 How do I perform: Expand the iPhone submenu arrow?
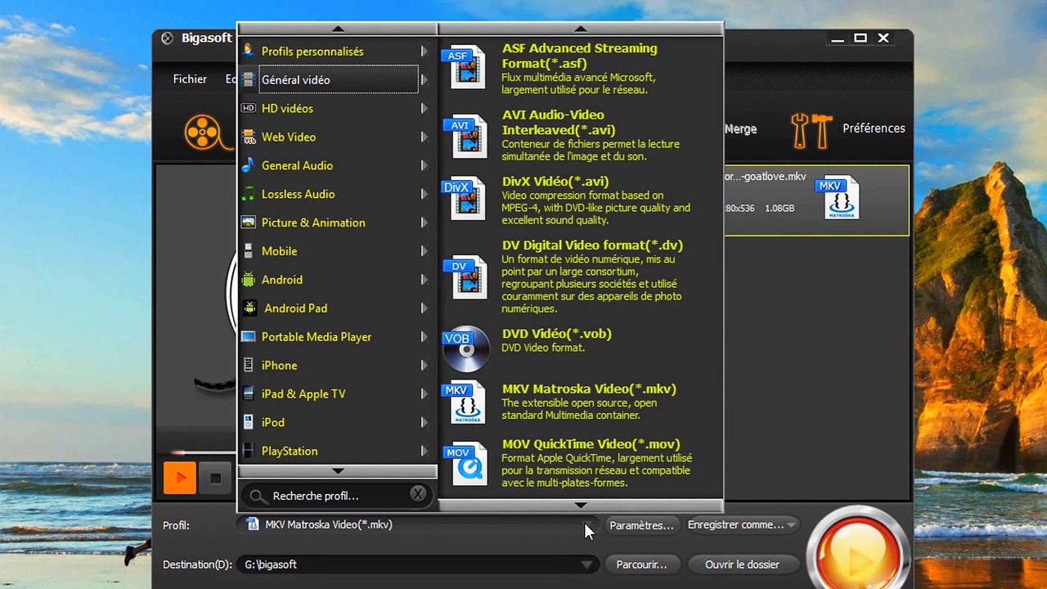[x=424, y=365]
